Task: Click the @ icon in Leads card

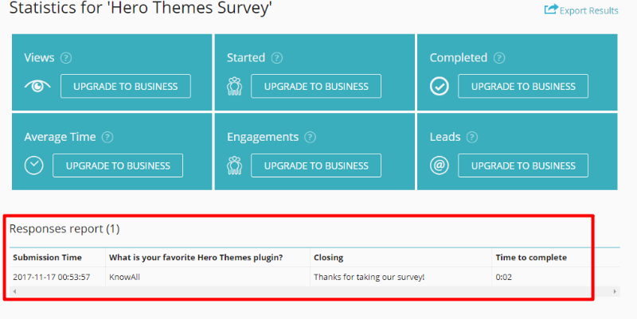Action: click(440, 165)
